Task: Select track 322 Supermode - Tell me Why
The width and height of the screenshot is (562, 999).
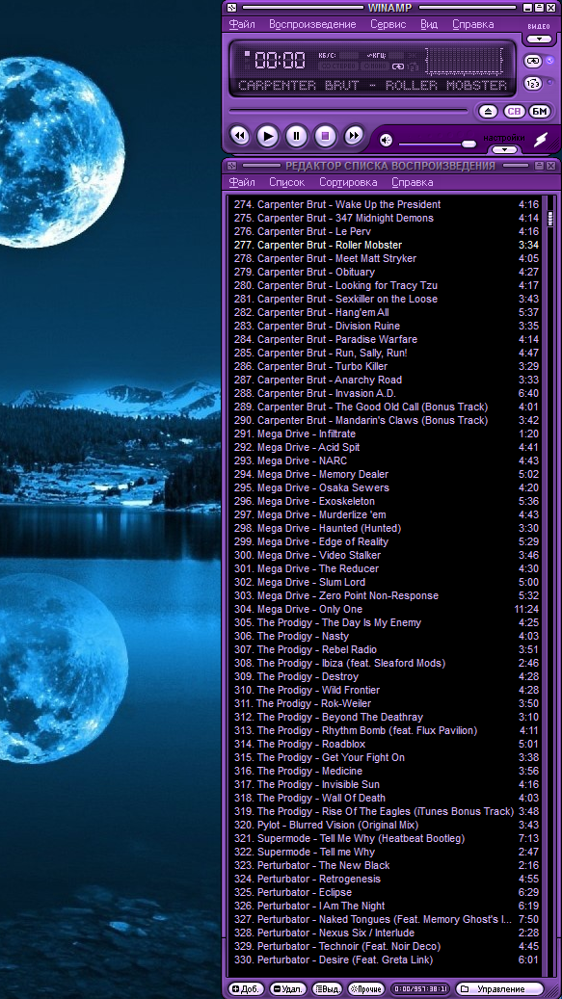Action: (x=387, y=852)
